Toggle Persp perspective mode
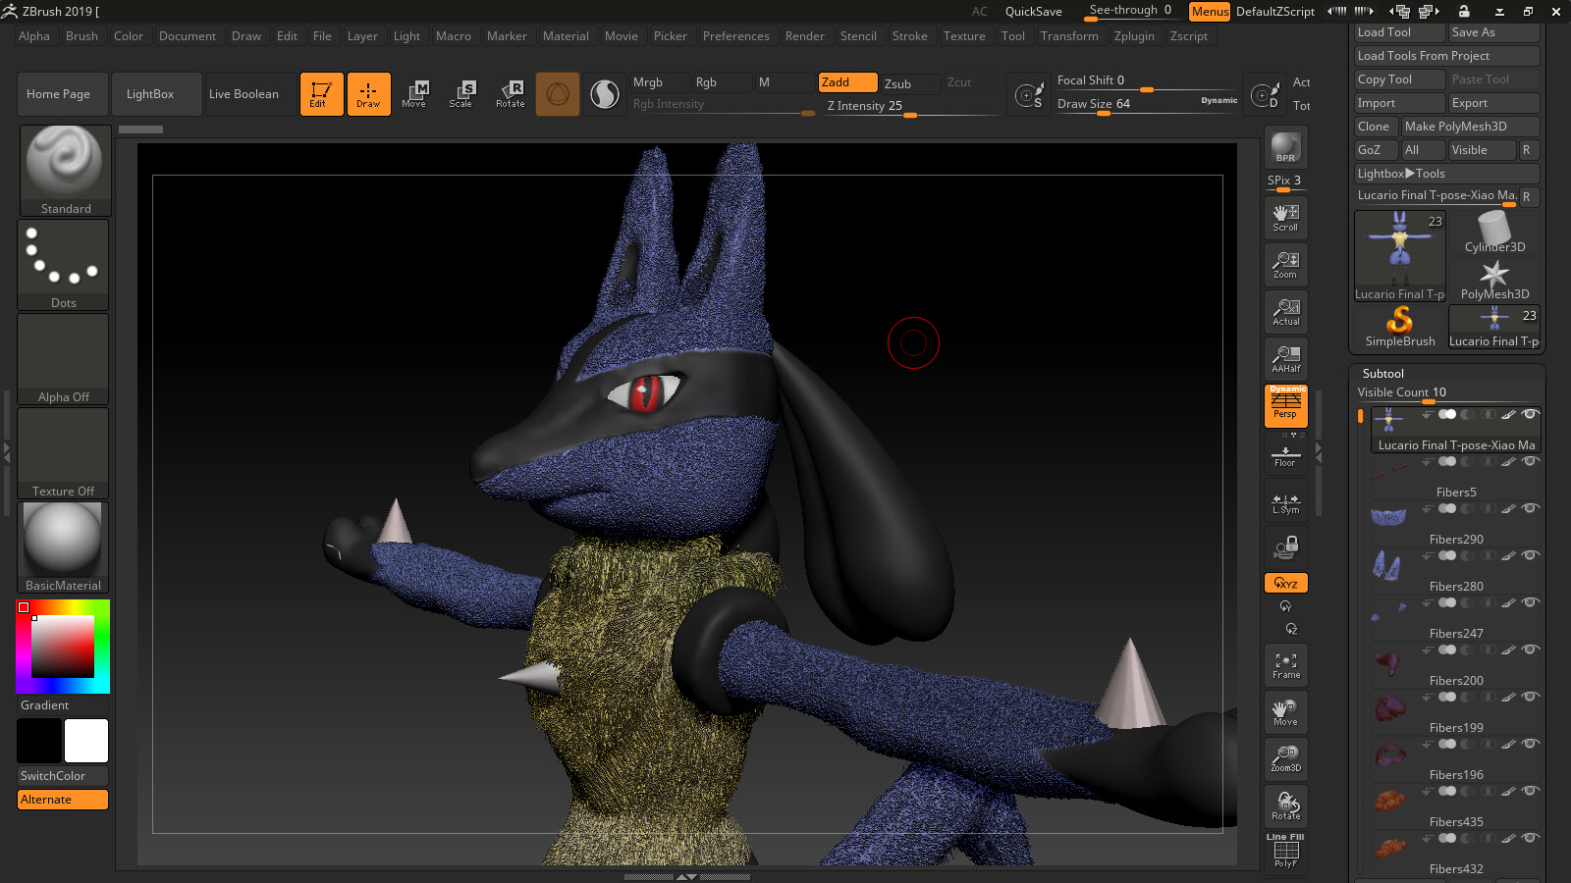This screenshot has height=883, width=1571. (x=1285, y=406)
